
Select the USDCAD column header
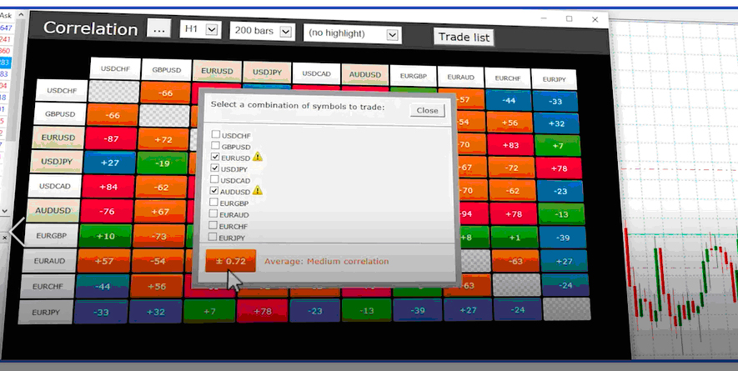pos(316,74)
